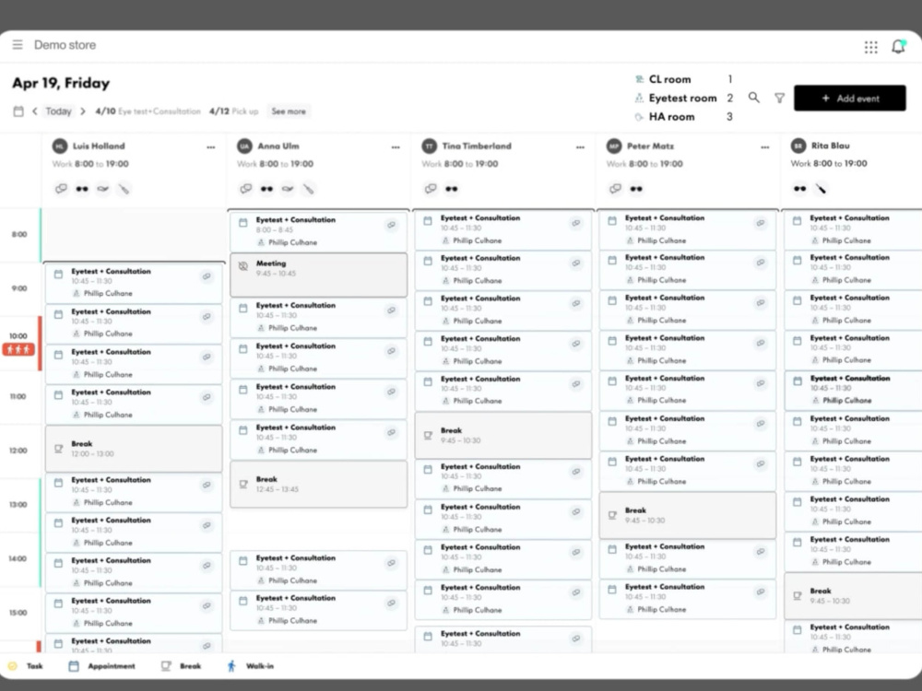
Task: Click the Task legend item
Action: click(x=25, y=666)
